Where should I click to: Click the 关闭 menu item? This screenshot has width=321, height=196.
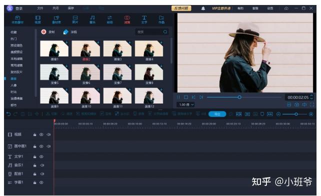[55, 8]
